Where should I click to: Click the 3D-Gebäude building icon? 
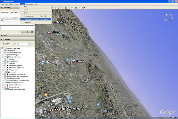7,61
